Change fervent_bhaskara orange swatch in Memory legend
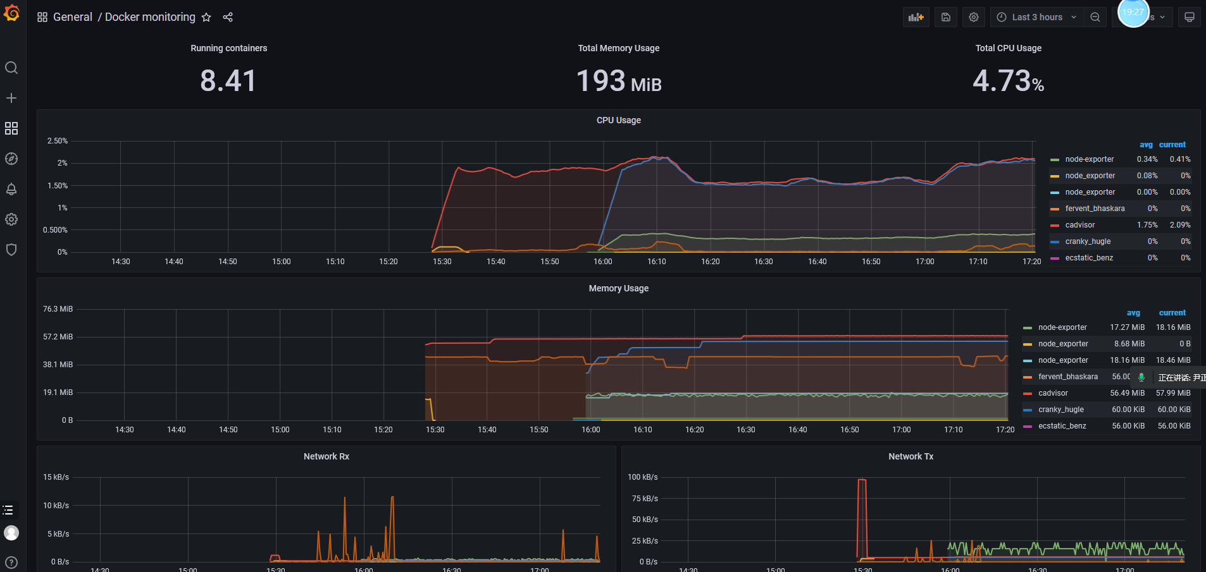This screenshot has width=1206, height=572. click(1028, 377)
